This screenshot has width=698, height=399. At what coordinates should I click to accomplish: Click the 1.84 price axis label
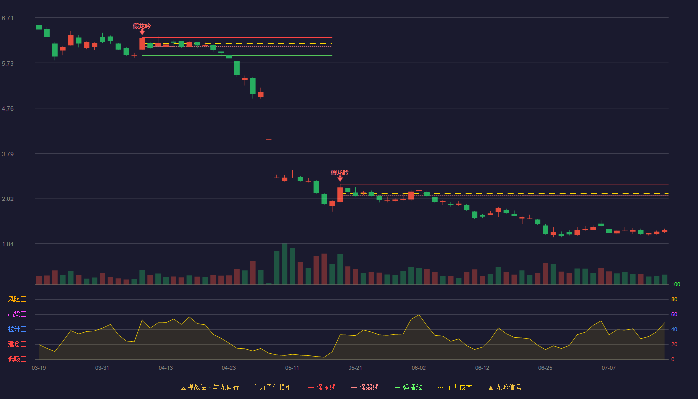tap(8, 244)
